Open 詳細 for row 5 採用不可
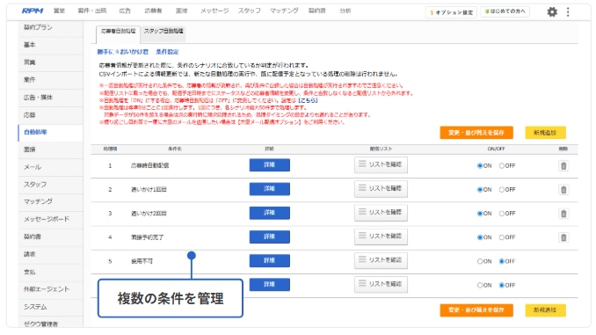The image size is (596, 335). pyautogui.click(x=270, y=261)
